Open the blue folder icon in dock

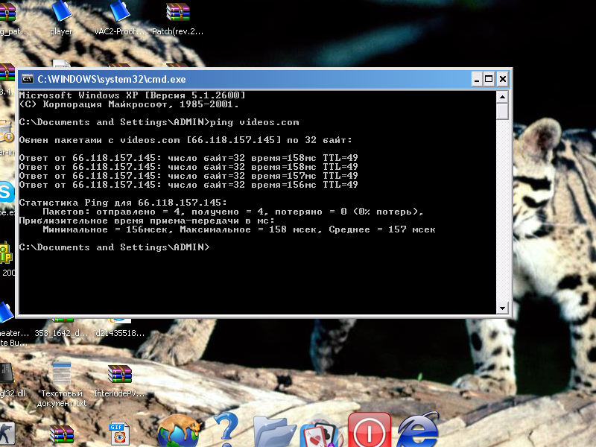[274, 431]
